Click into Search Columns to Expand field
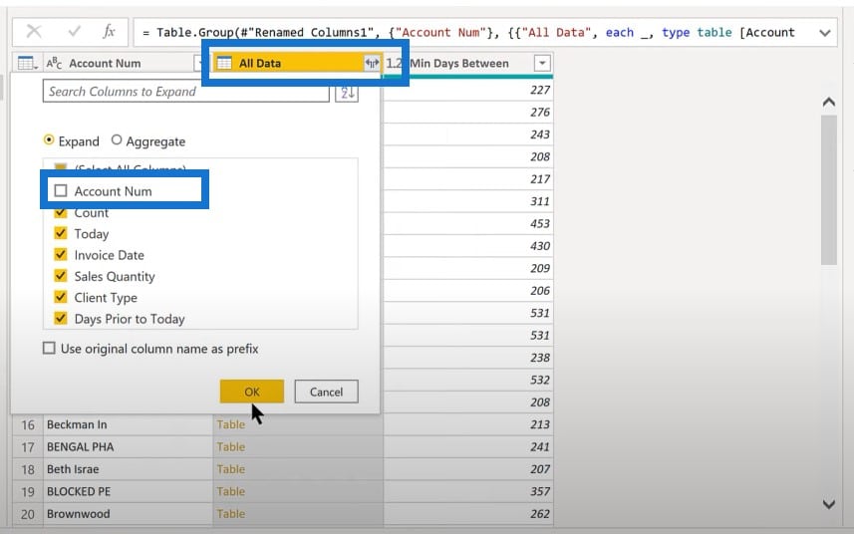This screenshot has height=534, width=854. tap(185, 92)
